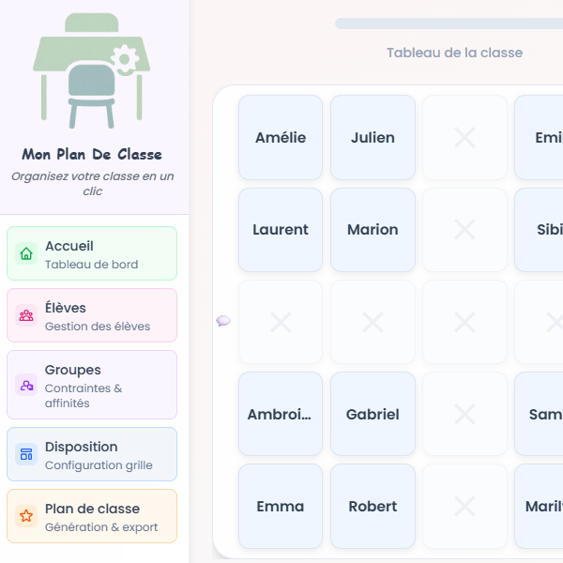Click the star icon beside Plan de classe
563x563 pixels.
coord(26,516)
